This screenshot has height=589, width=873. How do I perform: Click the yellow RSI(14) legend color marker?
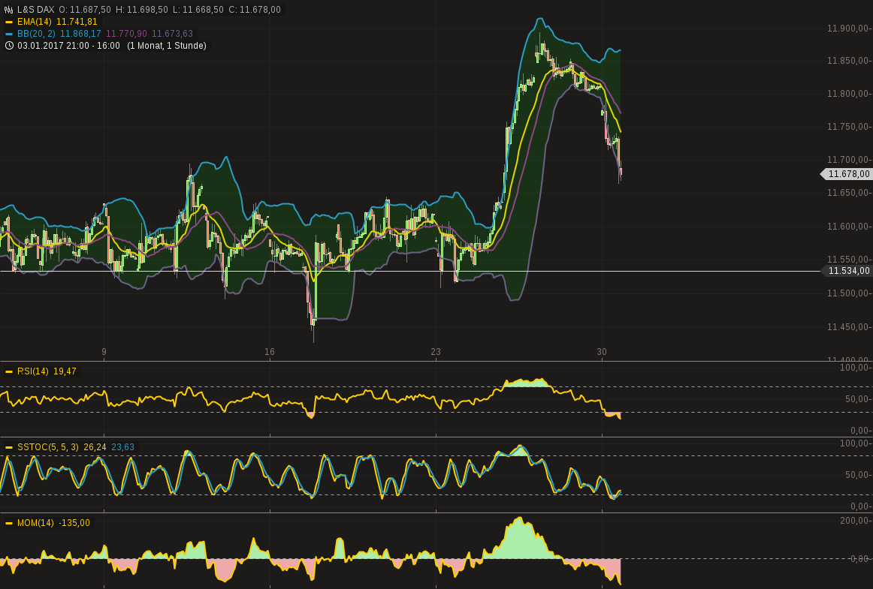(x=9, y=371)
